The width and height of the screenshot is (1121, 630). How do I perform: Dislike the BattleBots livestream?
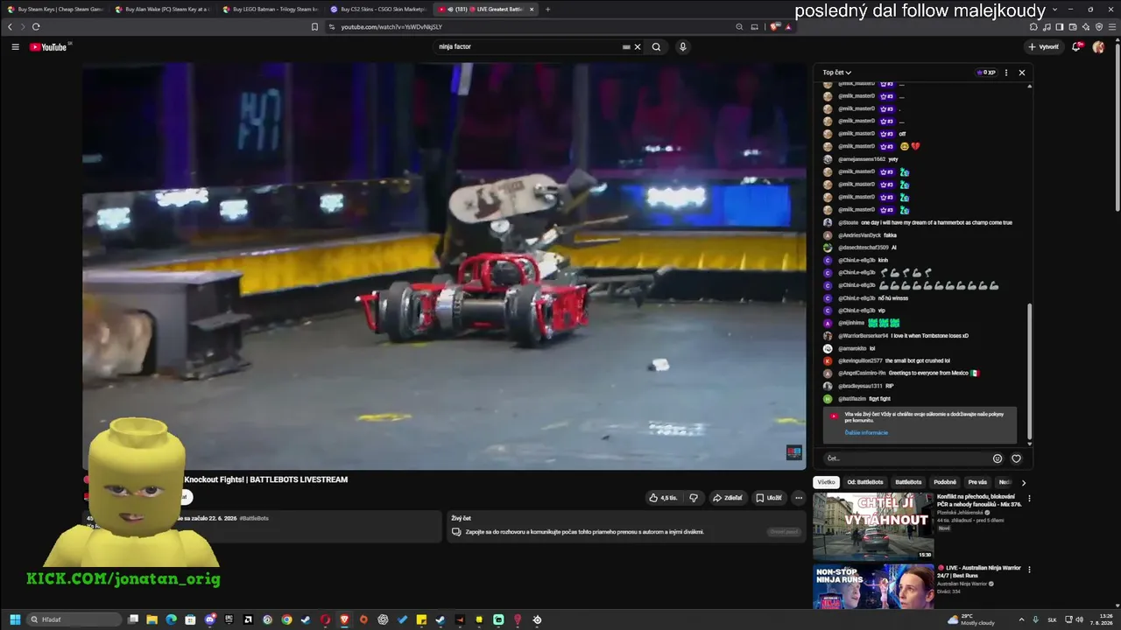[694, 498]
